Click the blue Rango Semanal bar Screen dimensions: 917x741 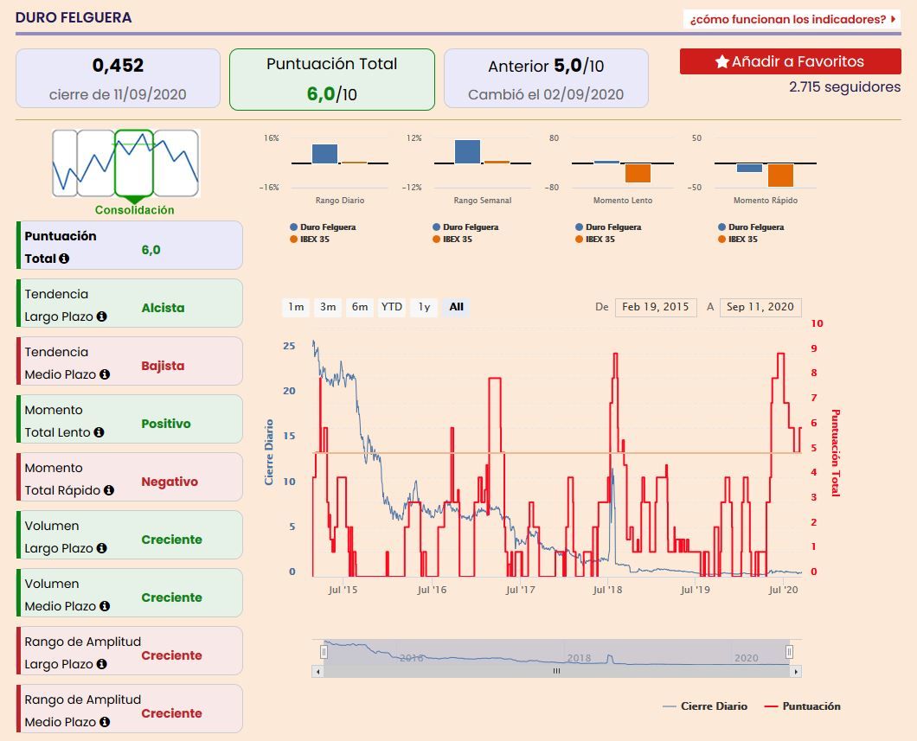[467, 151]
